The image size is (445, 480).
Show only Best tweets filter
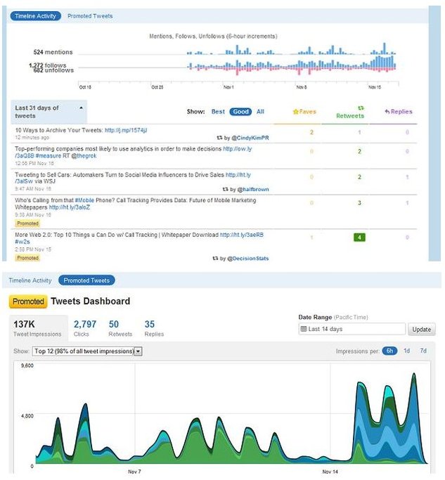coord(218,112)
